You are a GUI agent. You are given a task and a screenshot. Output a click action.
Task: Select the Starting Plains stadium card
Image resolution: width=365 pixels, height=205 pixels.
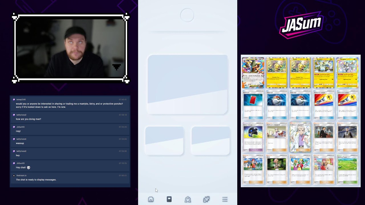pos(347,170)
